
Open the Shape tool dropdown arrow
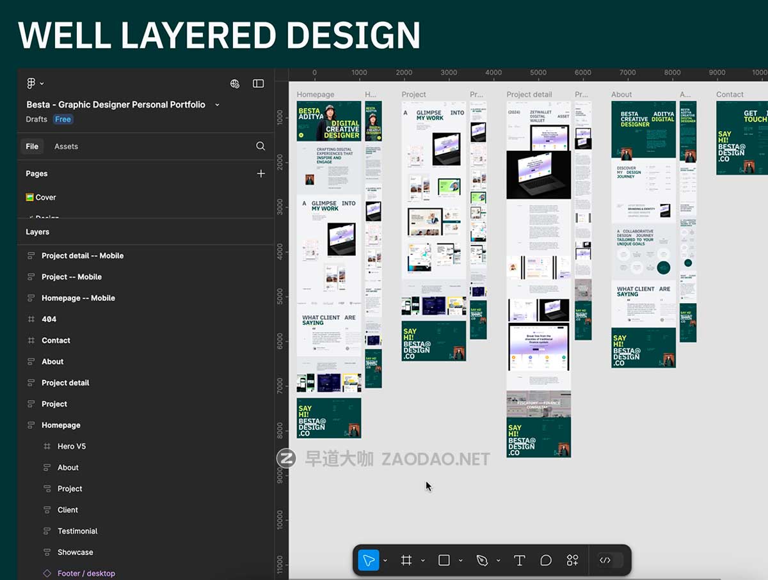pyautogui.click(x=460, y=560)
